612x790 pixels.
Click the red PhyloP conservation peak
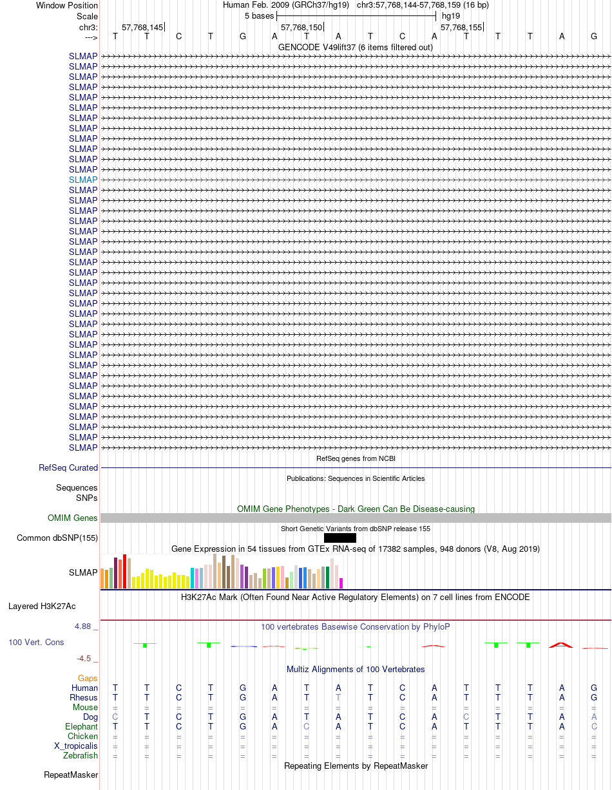560,644
